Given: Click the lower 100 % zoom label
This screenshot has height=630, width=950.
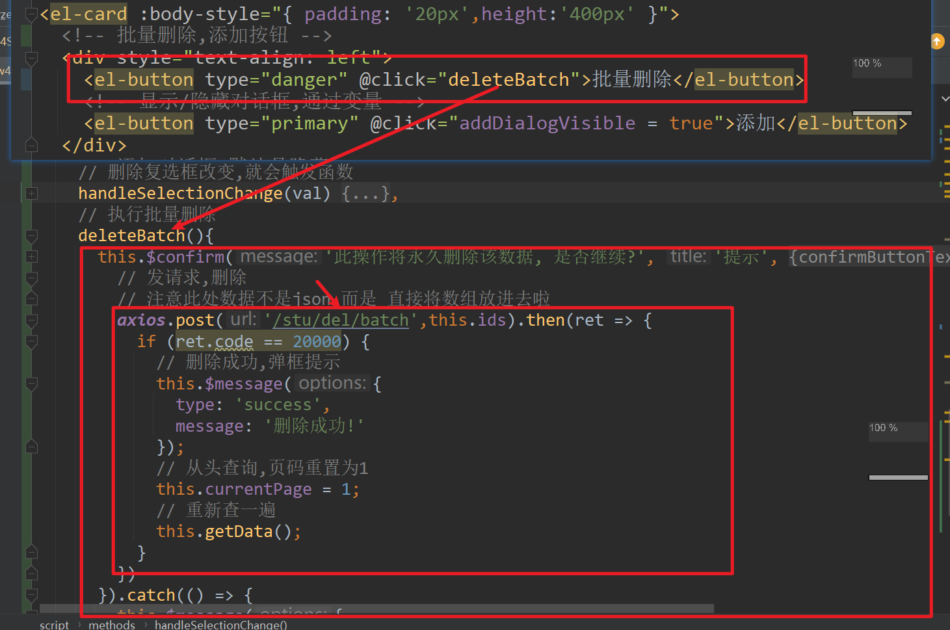Looking at the screenshot, I should click(x=884, y=428).
